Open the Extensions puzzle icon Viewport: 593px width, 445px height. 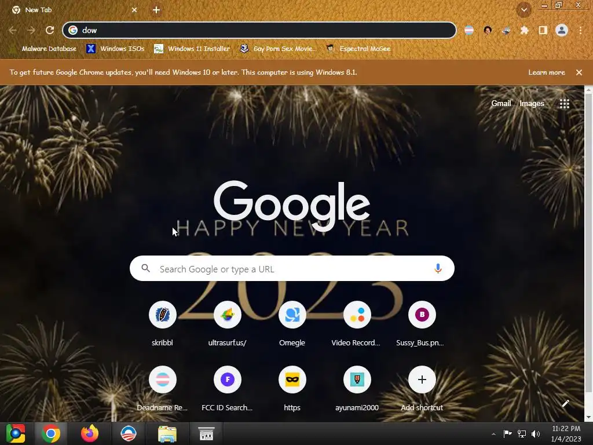[525, 30]
